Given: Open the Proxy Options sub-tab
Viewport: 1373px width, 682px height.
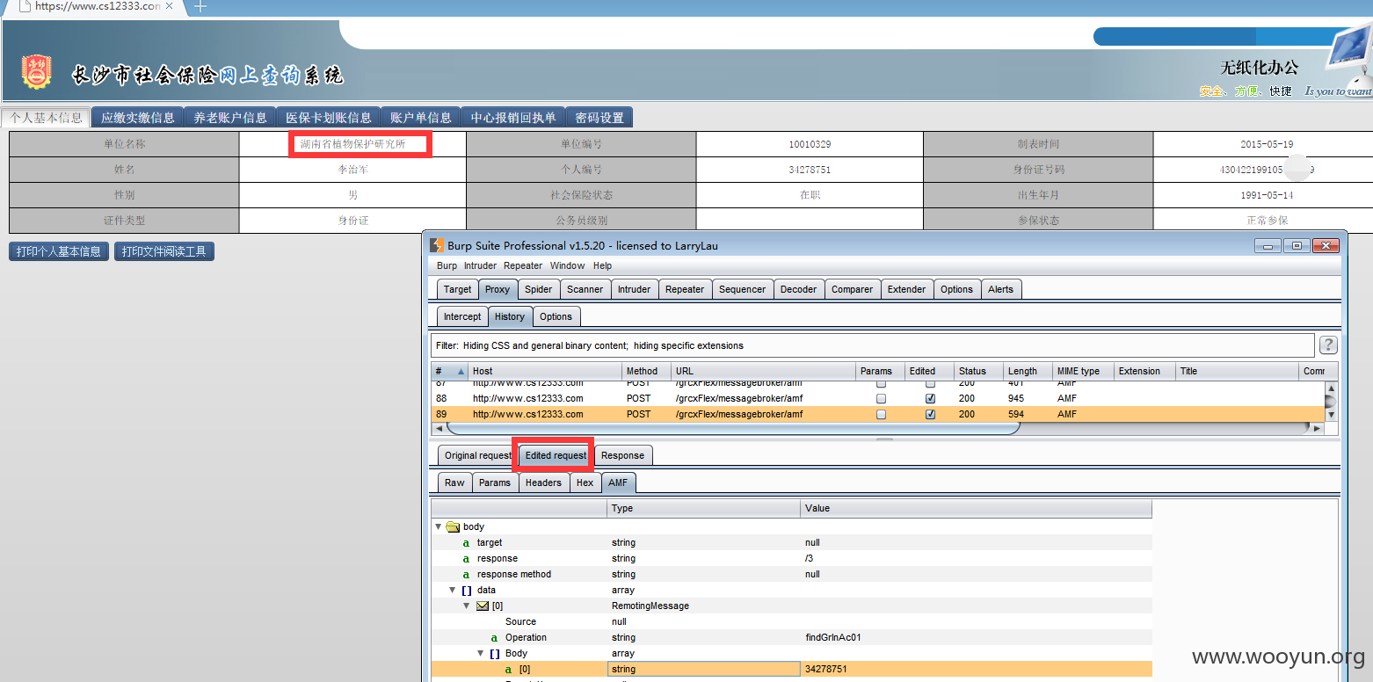Looking at the screenshot, I should tap(556, 316).
